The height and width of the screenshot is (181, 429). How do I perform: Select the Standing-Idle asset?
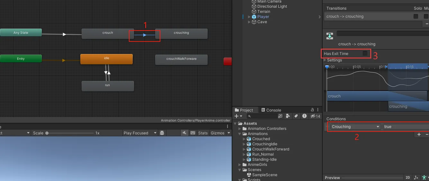point(264,159)
